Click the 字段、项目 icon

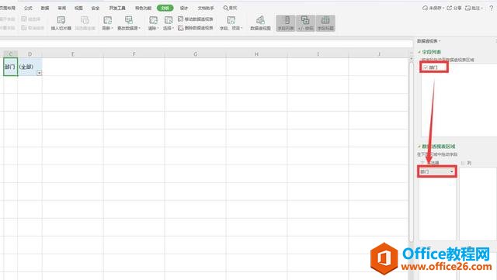[231, 20]
